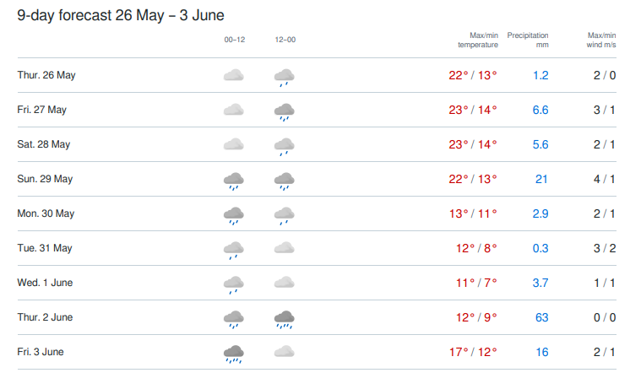The image size is (641, 389).
Task: Click Fri. 27 May morning cloud icon
Action: [x=233, y=110]
